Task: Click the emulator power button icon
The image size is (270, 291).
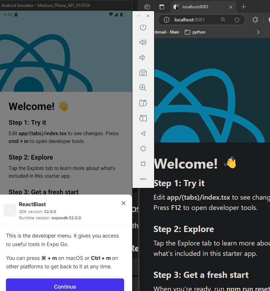Action: [143, 27]
